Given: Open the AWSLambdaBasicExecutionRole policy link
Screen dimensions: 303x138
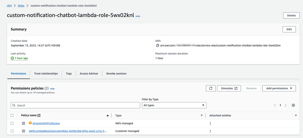Looking at the screenshot, I should pyautogui.click(x=68, y=131).
